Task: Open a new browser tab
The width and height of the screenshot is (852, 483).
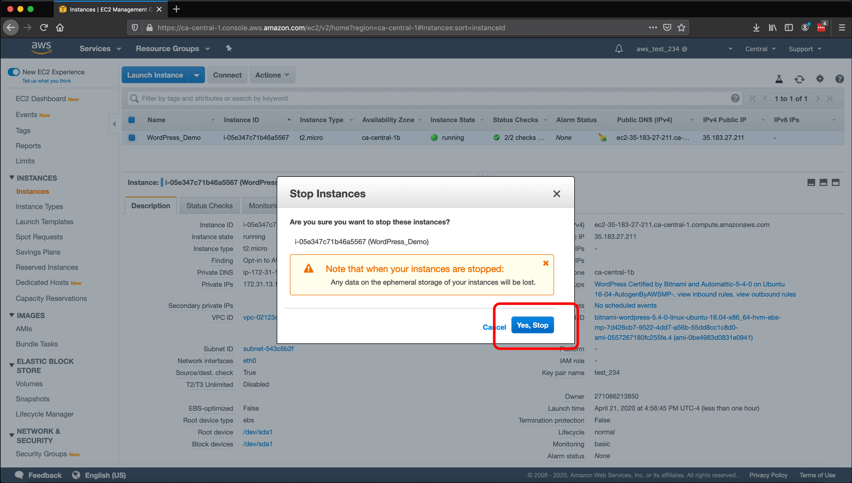Action: click(176, 9)
